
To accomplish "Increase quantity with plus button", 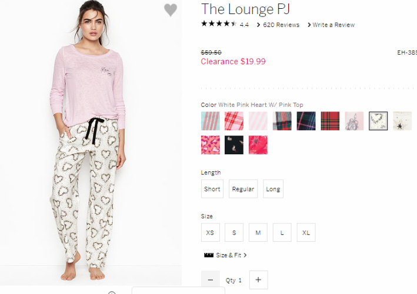I will click(x=258, y=280).
